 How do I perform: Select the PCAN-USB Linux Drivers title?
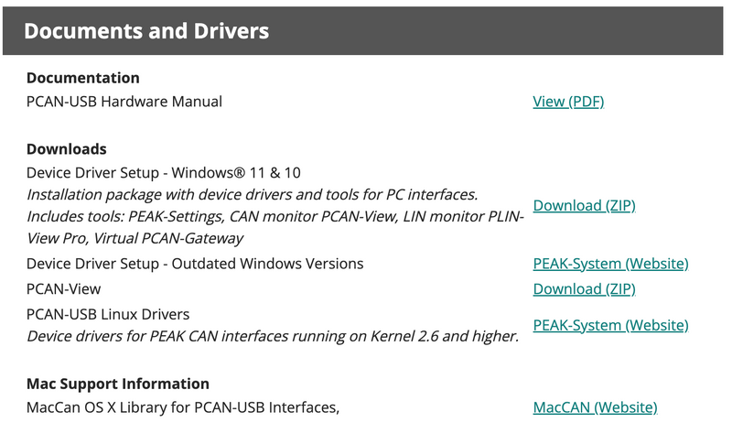[x=108, y=314]
